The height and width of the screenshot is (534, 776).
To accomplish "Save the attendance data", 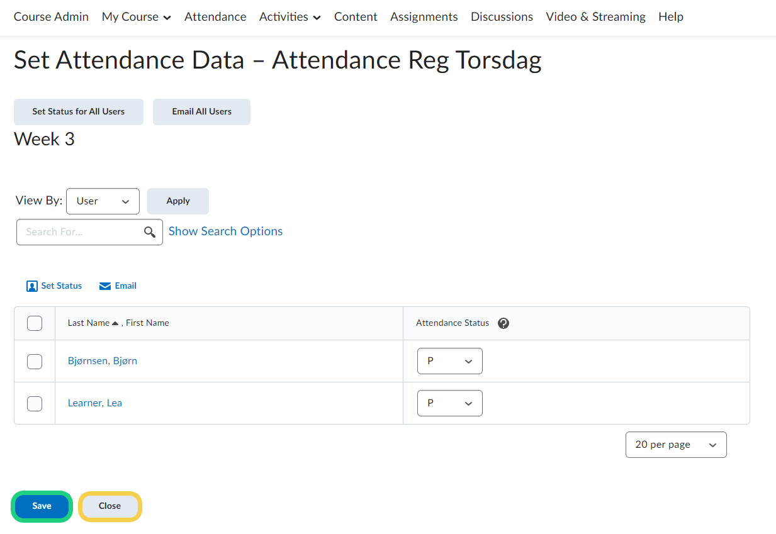I will pos(42,506).
